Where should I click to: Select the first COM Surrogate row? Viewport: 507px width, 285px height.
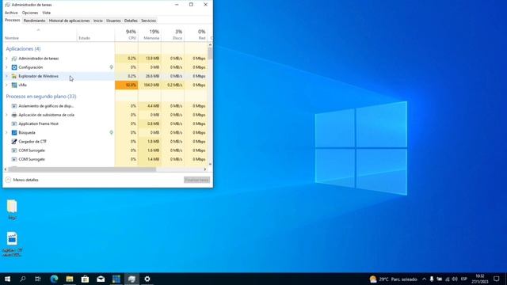[105, 150]
